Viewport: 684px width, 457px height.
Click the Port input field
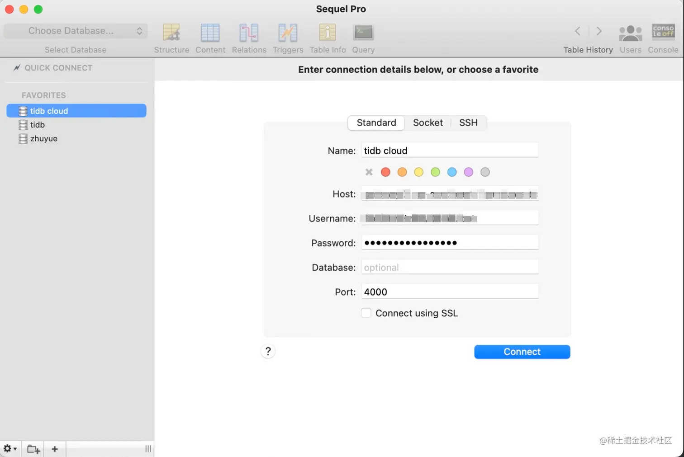[x=450, y=292]
